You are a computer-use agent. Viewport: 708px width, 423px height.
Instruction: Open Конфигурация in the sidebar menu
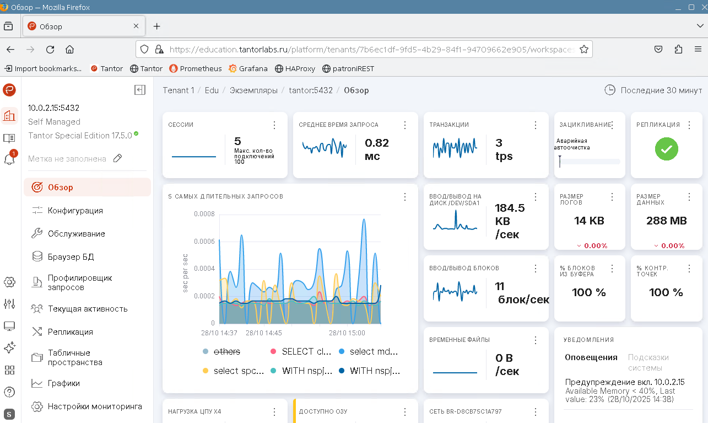click(x=75, y=211)
